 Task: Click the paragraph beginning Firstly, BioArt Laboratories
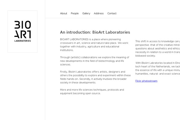95,77
